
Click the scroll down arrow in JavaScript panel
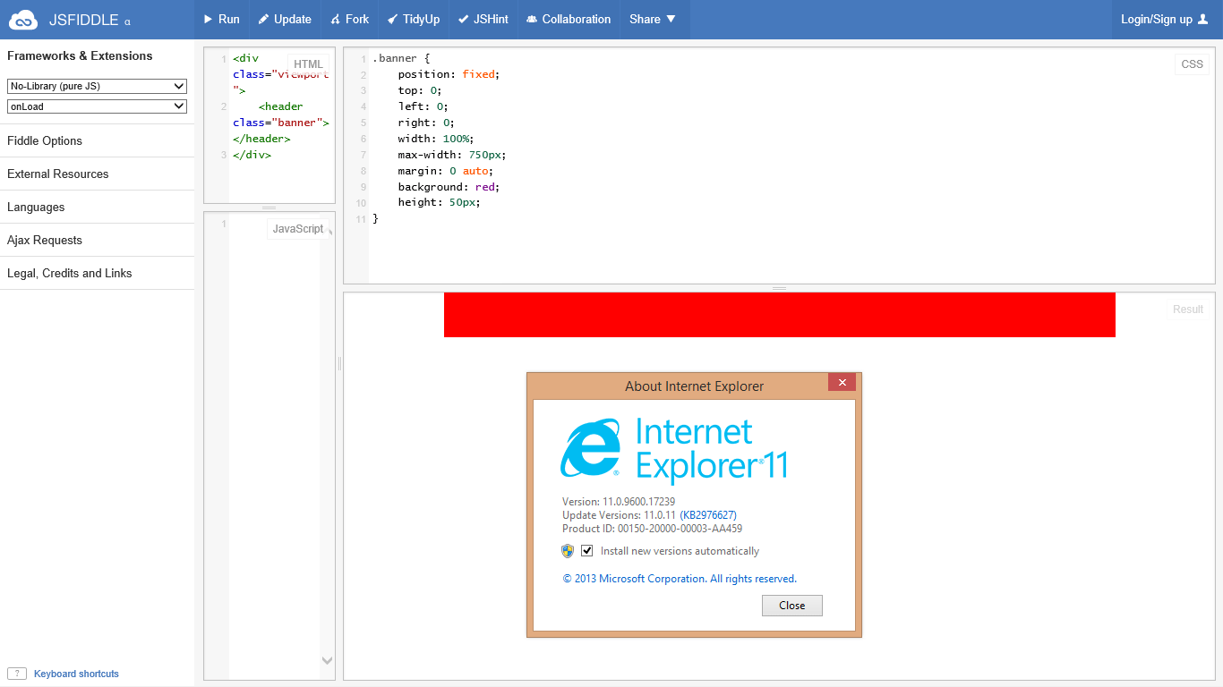[x=327, y=661]
